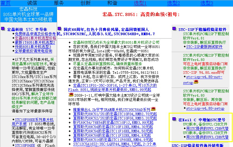Click the red STC-ISP V4.80.exe即可 text
233x147 pixels.
pyautogui.click(x=204, y=73)
